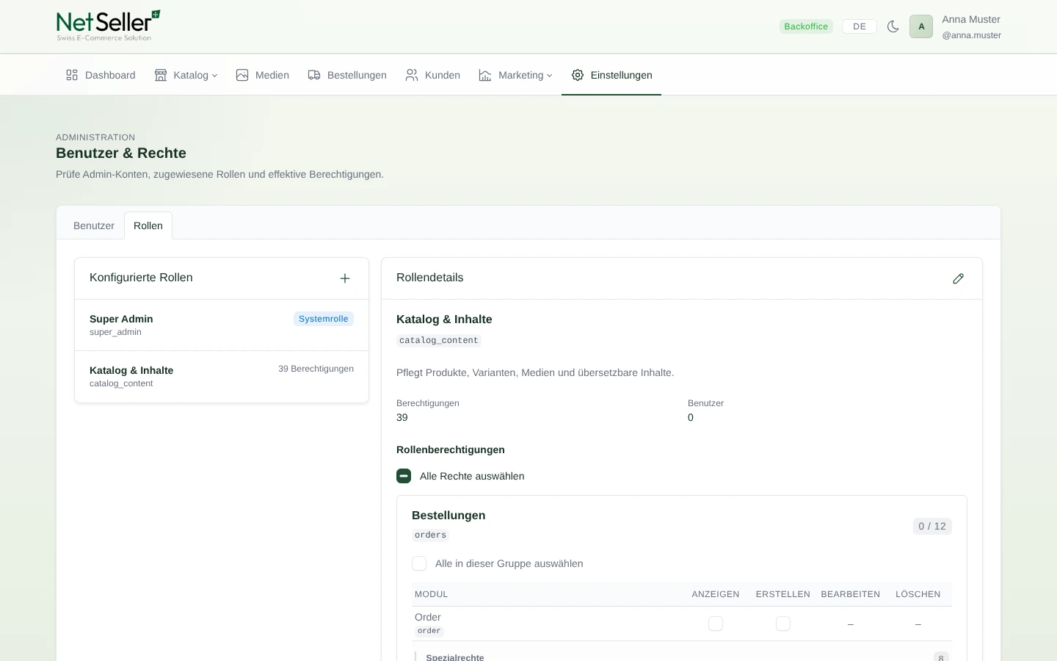The width and height of the screenshot is (1057, 661).
Task: Enable Erstellen permission for Order
Action: tap(783, 624)
